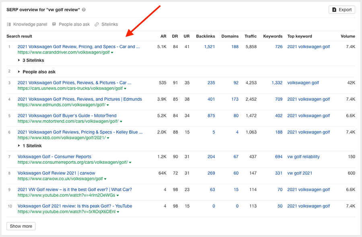Export the SERP overview data
362x237 pixels.
coord(341,10)
